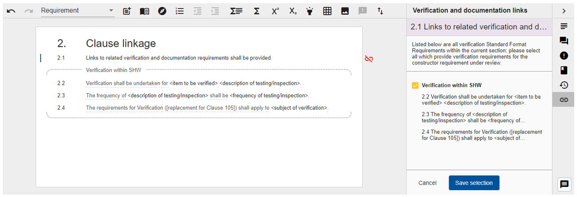The height and width of the screenshot is (197, 577).
Task: Collapse the side panel with chevron
Action: (564, 11)
